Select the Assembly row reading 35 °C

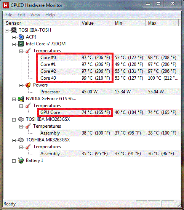(110, 154)
